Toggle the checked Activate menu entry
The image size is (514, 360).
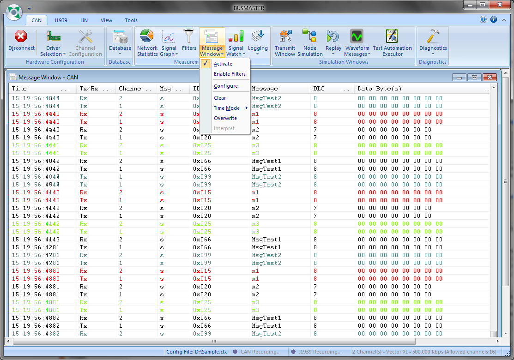(x=224, y=64)
